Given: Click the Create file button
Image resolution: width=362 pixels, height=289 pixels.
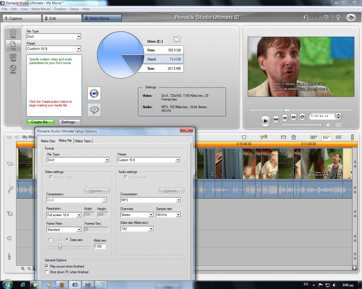Looking at the screenshot, I should (x=41, y=122).
